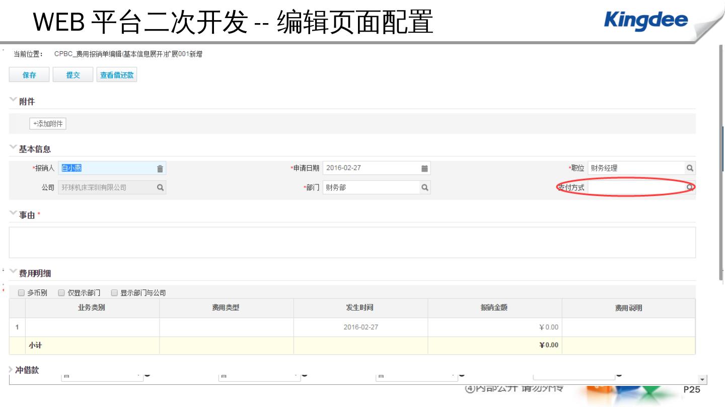
Task: Click the 保存 button
Action: click(x=29, y=75)
